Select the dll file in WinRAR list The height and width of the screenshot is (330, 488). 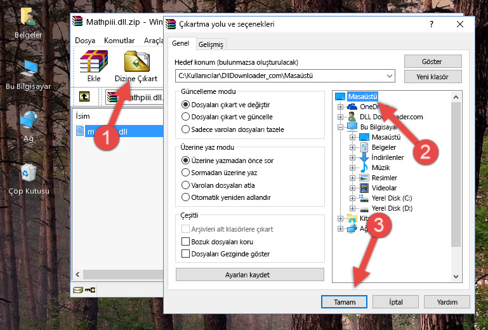click(119, 131)
